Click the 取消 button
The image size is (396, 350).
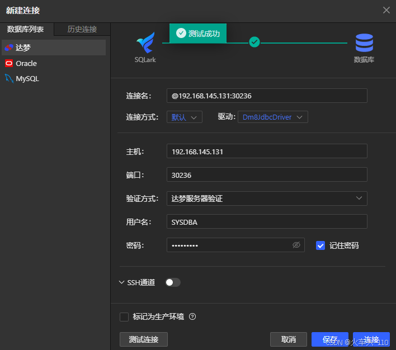click(x=289, y=339)
